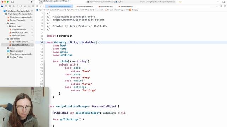
Task: Toggle code review changes button
Action: [217, 6]
